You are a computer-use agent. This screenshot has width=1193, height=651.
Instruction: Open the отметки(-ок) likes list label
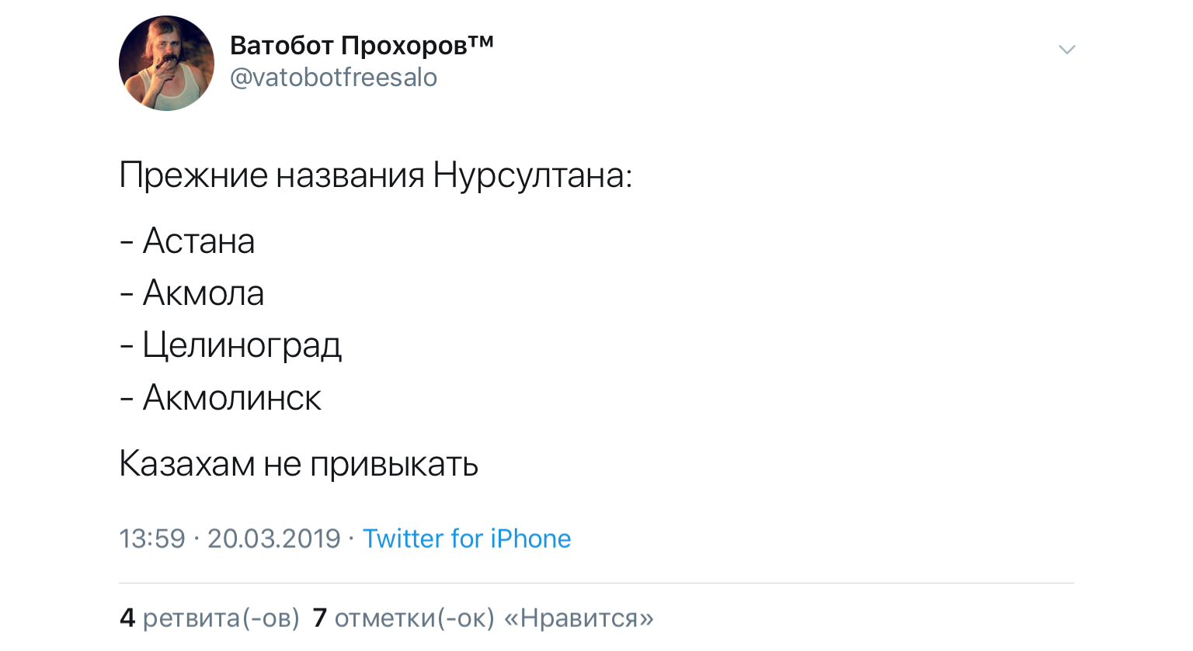414,618
